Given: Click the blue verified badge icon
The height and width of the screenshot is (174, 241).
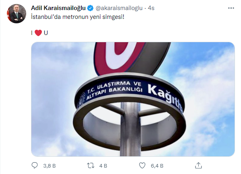Looking at the screenshot, I should coord(90,8).
